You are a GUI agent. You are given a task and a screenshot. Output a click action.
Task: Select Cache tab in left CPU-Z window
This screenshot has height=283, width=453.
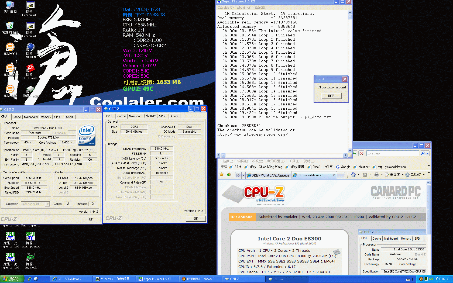[16, 117]
